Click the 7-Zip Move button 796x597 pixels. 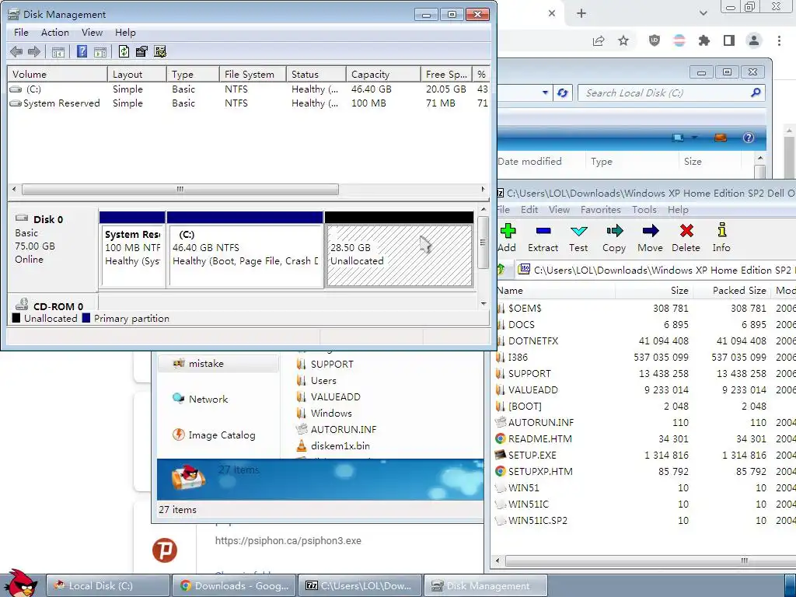(651, 238)
